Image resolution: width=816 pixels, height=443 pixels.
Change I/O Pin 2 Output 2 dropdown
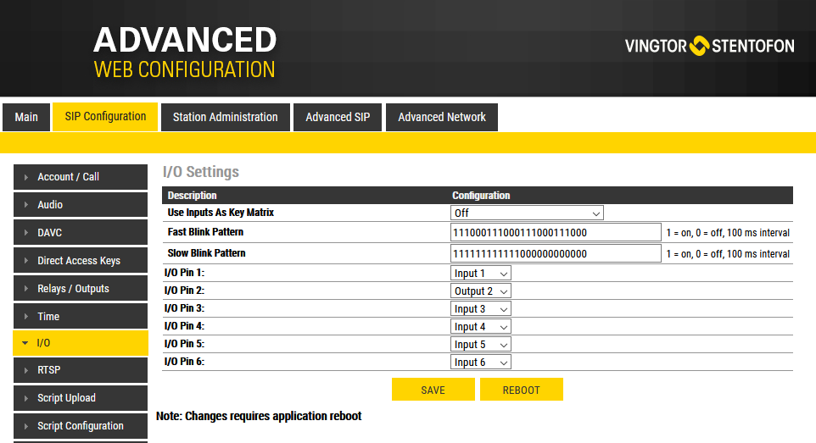click(x=481, y=291)
